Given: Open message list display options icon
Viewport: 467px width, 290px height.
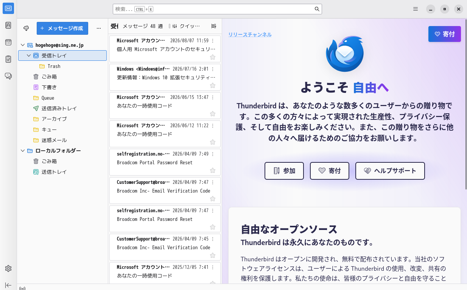Looking at the screenshot, I should pyautogui.click(x=214, y=26).
